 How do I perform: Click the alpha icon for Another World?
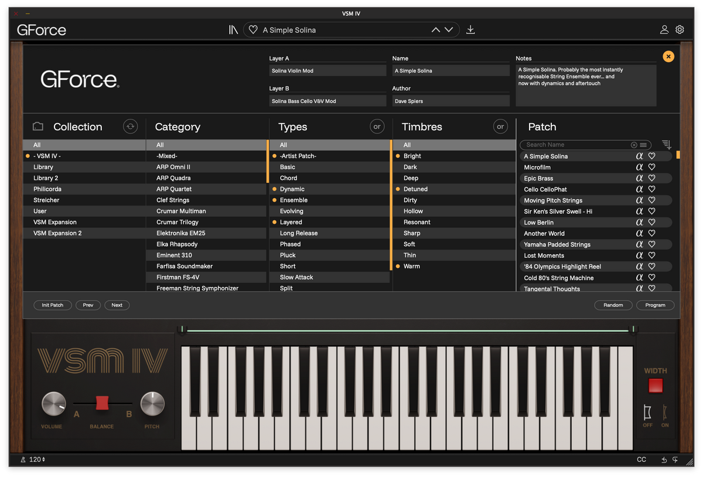[639, 233]
